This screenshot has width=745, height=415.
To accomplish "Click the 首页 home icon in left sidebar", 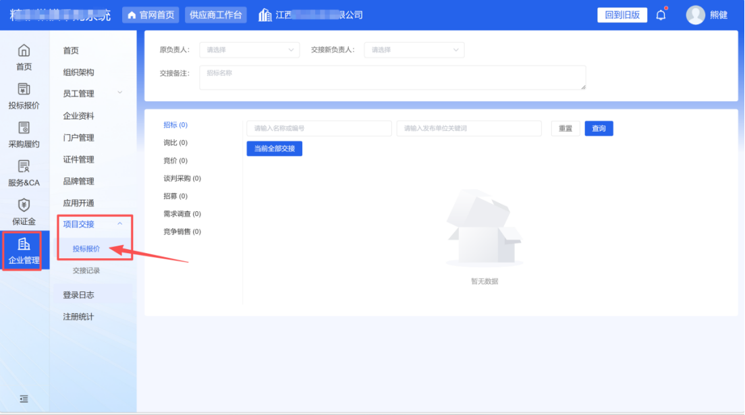I will pos(24,51).
